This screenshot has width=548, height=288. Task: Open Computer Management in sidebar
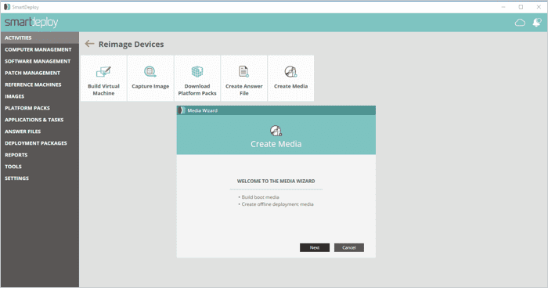(x=39, y=49)
